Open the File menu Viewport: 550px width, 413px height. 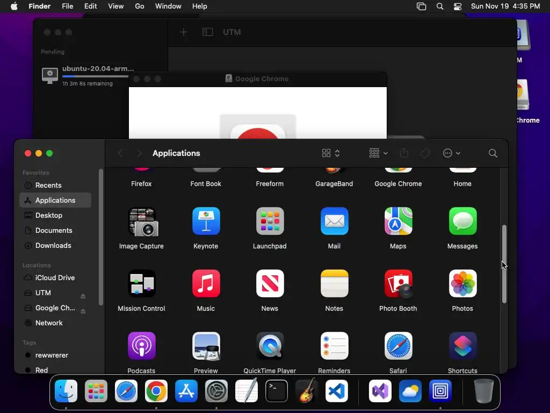tap(67, 6)
